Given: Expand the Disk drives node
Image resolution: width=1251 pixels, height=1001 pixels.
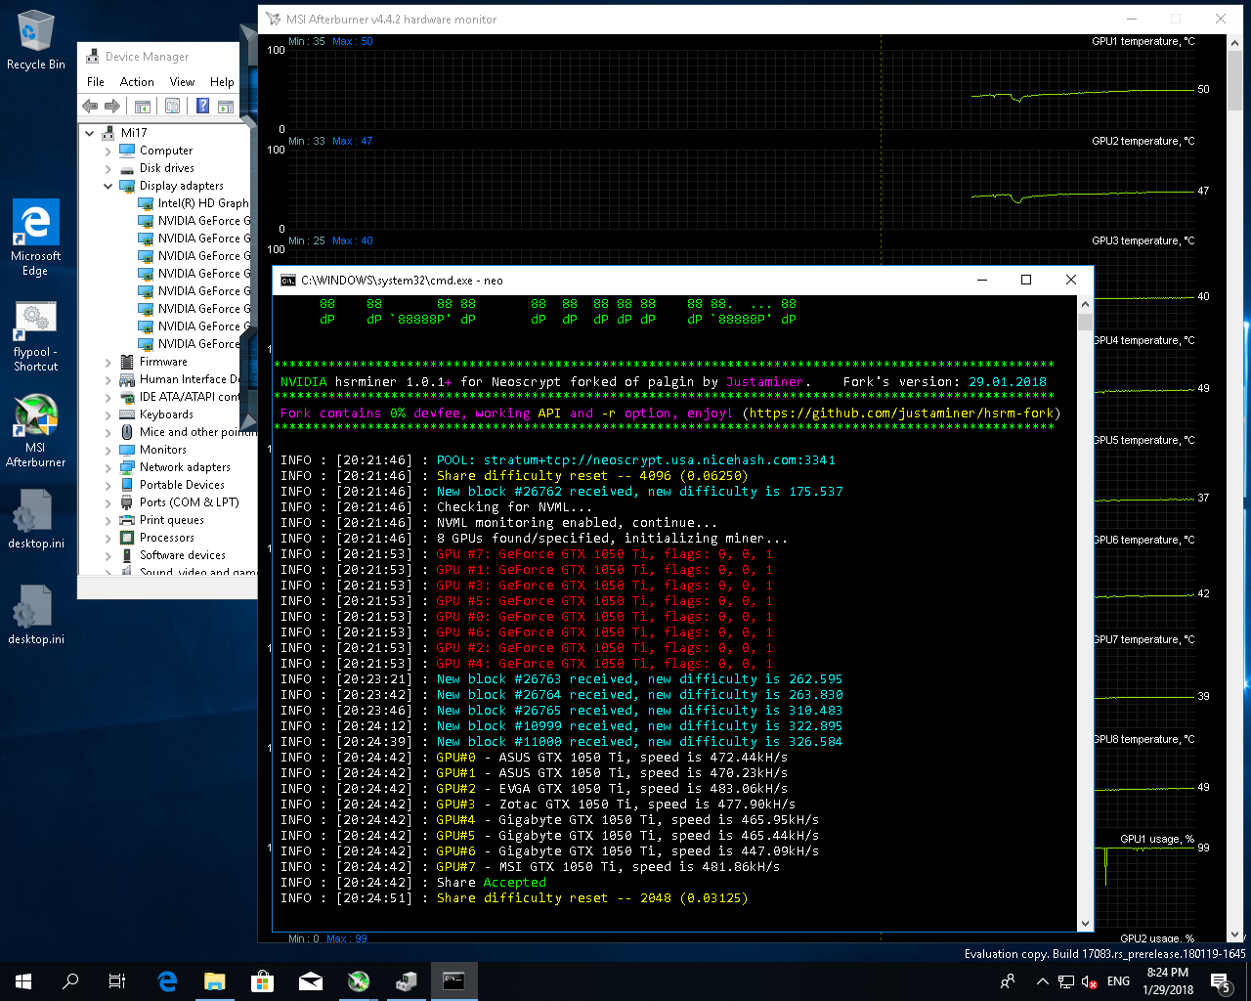Looking at the screenshot, I should 108,169.
